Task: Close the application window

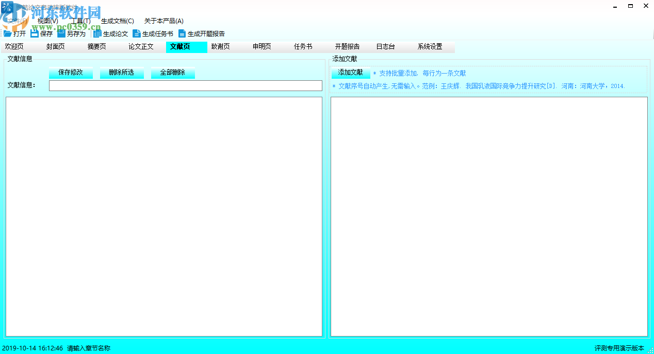Action: pos(646,6)
